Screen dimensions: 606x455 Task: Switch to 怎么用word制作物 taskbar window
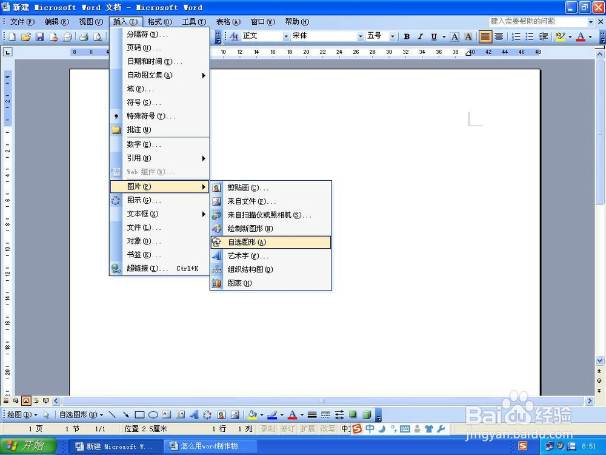point(210,446)
